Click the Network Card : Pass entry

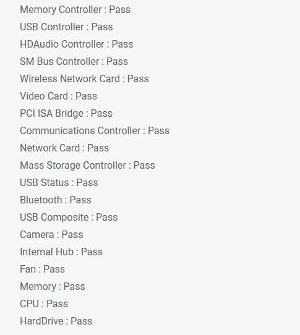click(x=64, y=148)
